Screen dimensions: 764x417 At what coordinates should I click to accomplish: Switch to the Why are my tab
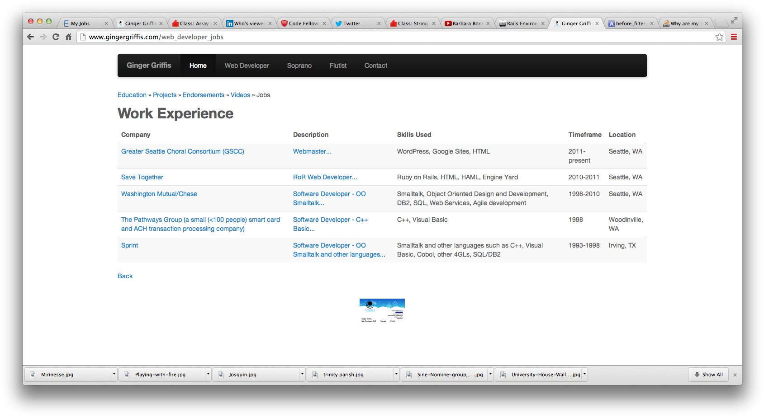[x=685, y=23]
